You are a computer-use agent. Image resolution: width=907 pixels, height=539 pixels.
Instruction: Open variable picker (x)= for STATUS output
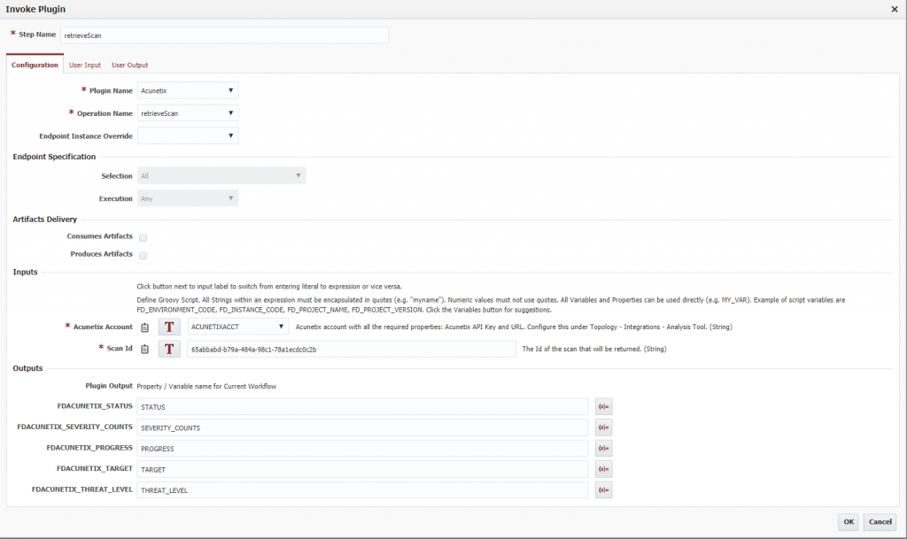[x=603, y=406]
